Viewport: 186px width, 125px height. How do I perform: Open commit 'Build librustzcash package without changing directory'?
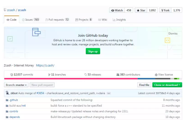point(83,117)
